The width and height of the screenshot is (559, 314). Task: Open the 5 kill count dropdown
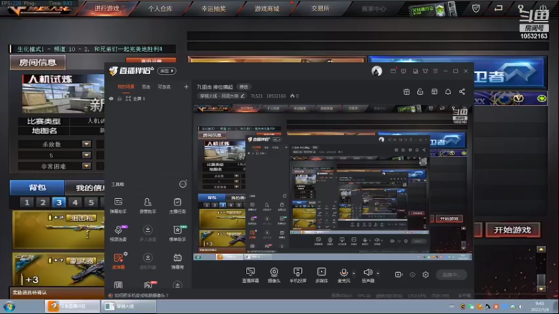[x=86, y=155]
